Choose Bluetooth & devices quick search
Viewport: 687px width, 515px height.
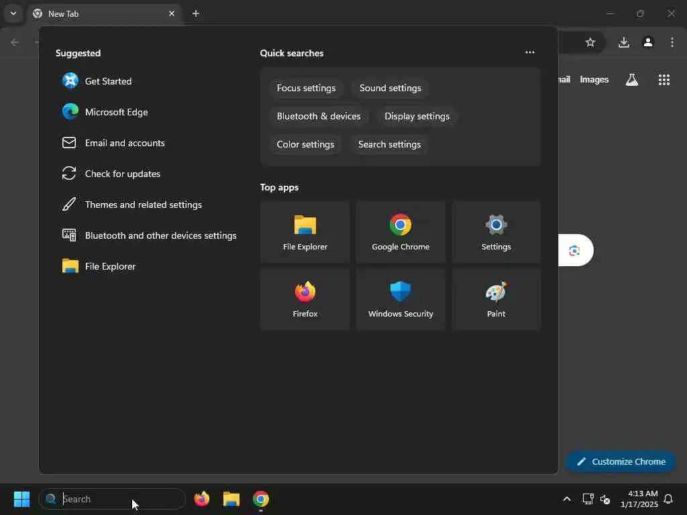319,116
